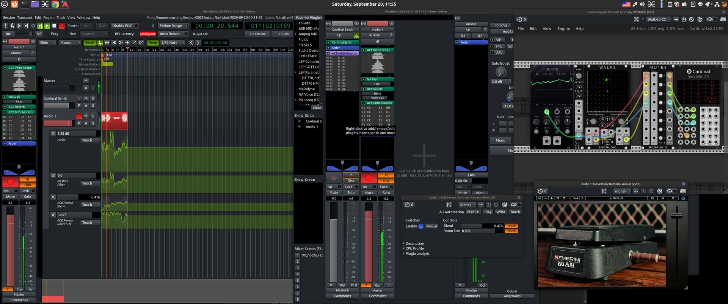This screenshot has height=304, width=728.
Task: Open the 1/32 Note grid dropdown
Action: pyautogui.click(x=173, y=43)
